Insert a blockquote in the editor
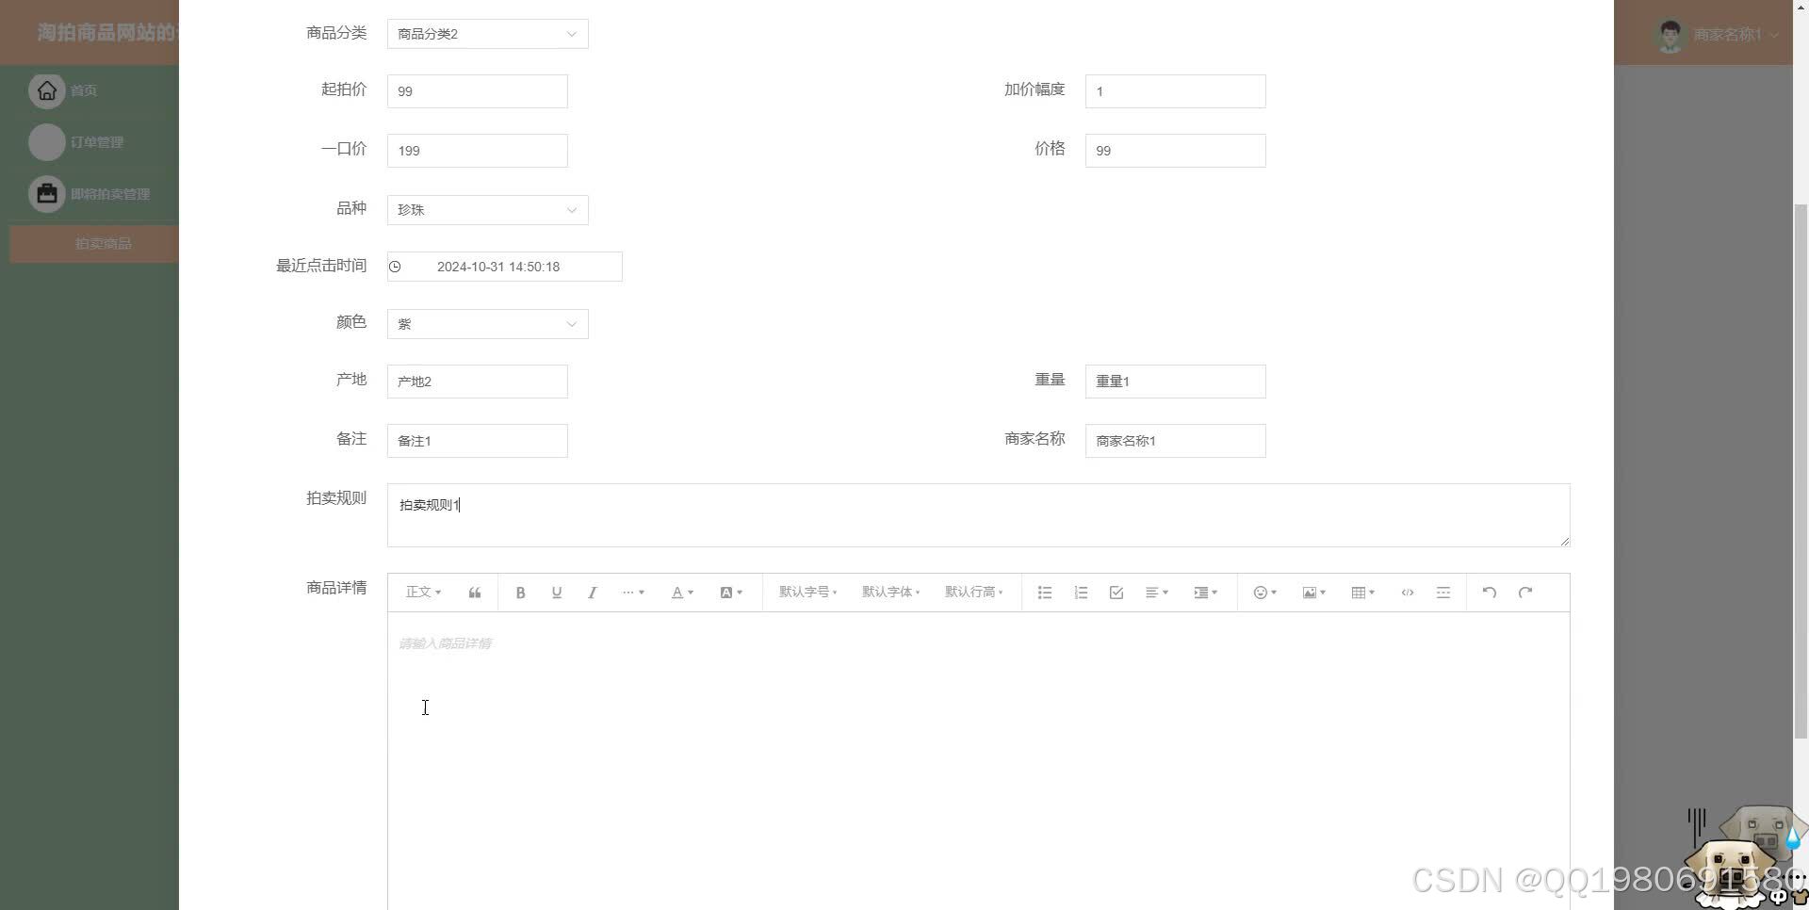The image size is (1809, 910). (x=474, y=593)
